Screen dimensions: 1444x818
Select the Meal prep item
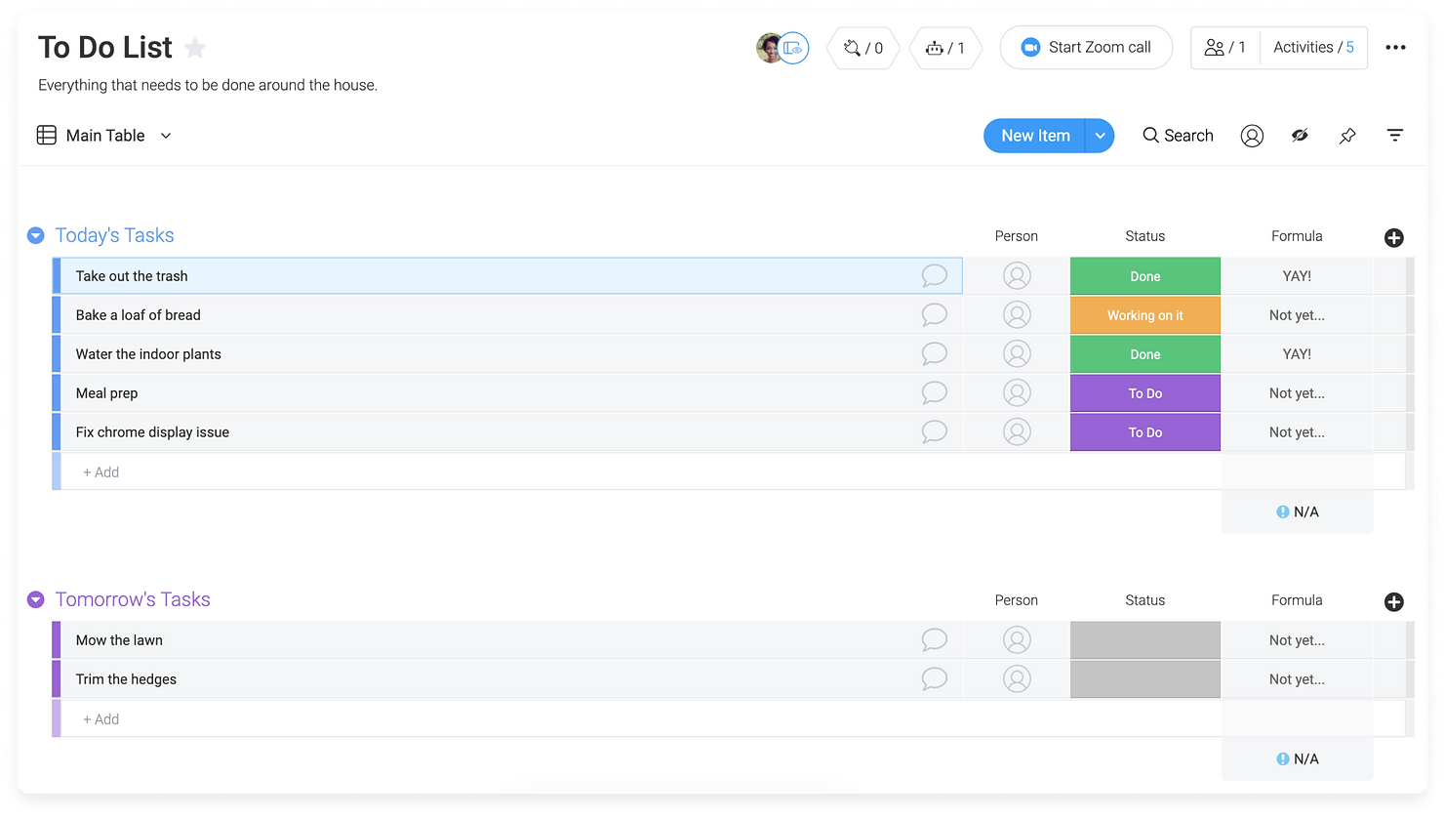tap(106, 393)
